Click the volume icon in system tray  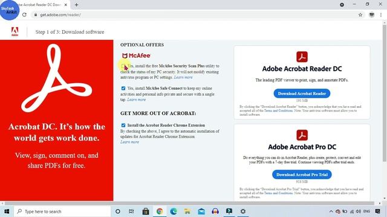[359, 212]
